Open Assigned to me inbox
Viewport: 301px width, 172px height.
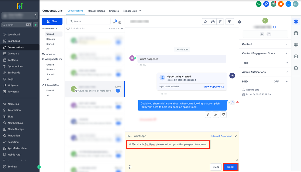point(52,59)
